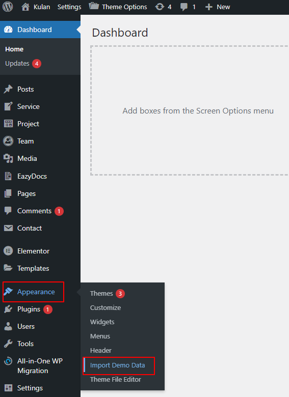This screenshot has height=397, width=289.
Task: Click the Team avatar icon
Action: click(x=8, y=141)
